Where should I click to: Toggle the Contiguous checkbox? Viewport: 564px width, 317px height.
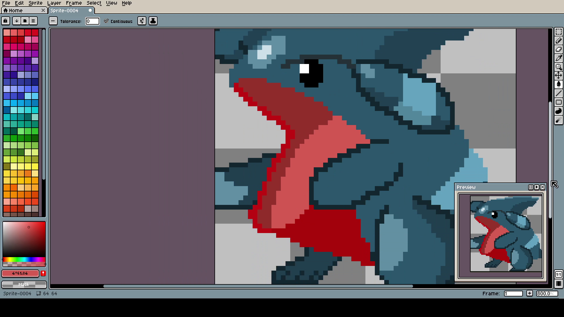click(118, 21)
